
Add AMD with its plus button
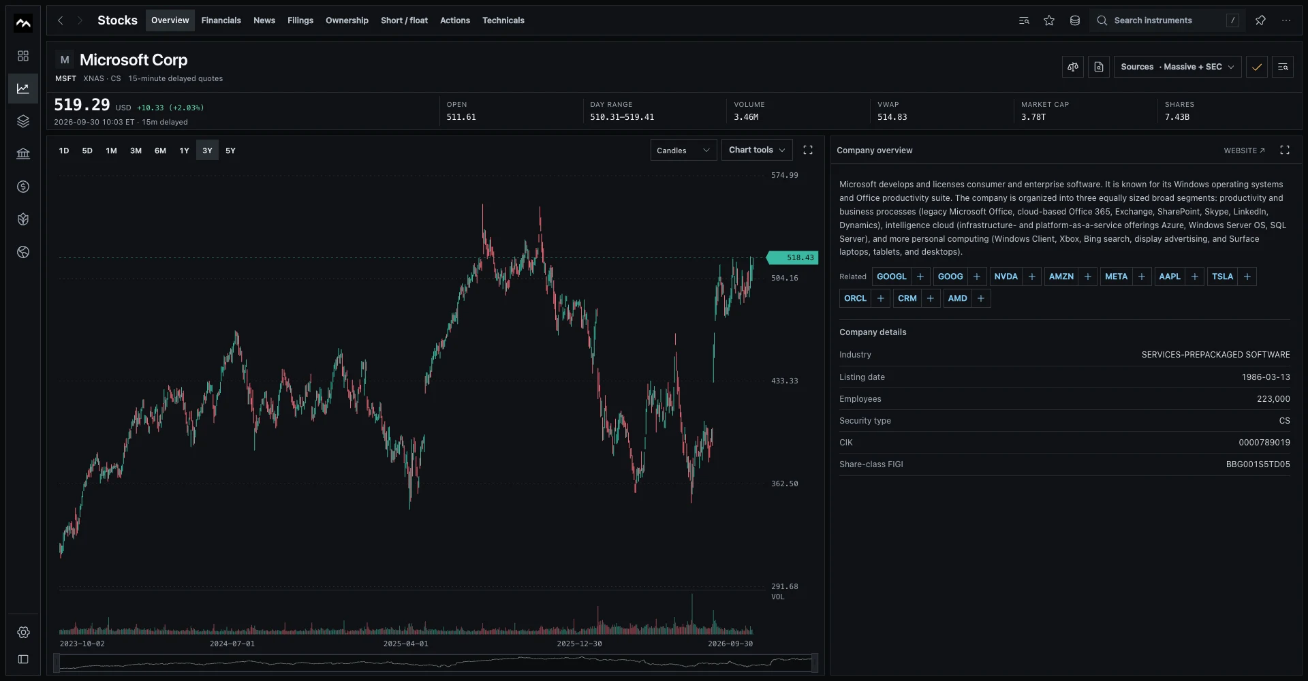point(981,298)
